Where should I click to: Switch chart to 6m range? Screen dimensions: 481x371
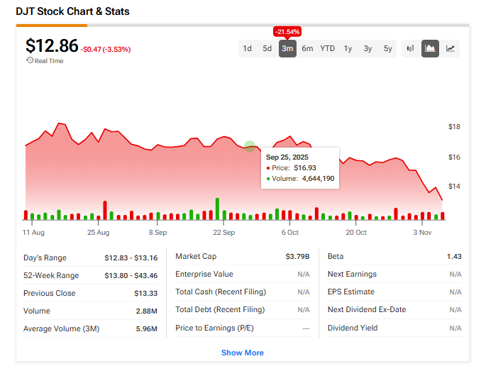point(307,48)
